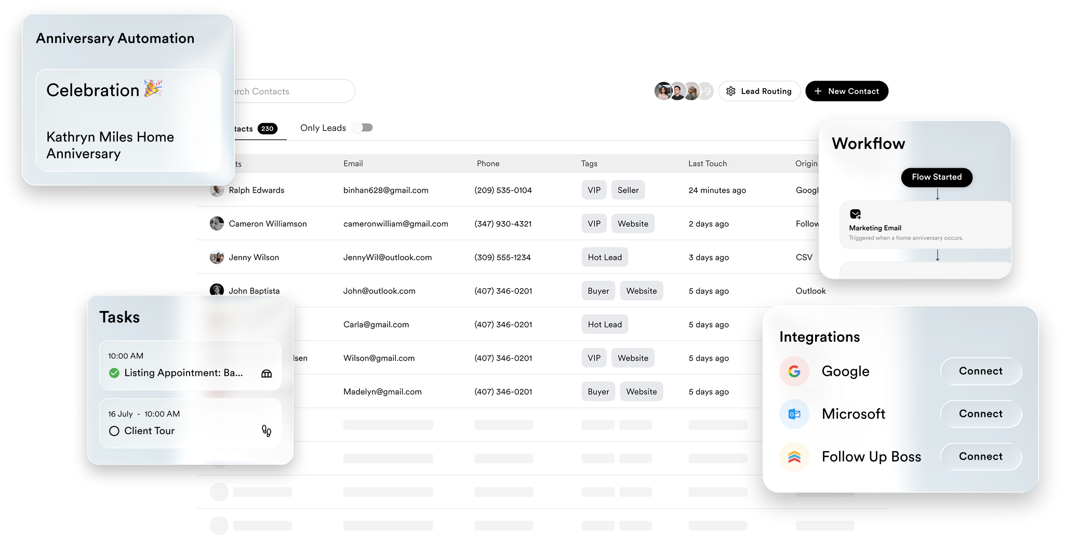Connect the Follow Up Boss integration
Screen dimensions: 1065x539
click(x=980, y=456)
